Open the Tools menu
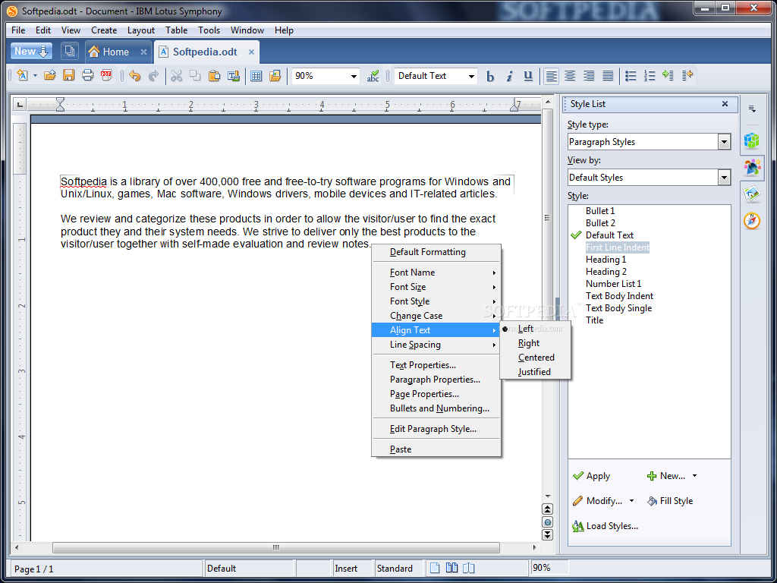The width and height of the screenshot is (777, 583). 209,30
